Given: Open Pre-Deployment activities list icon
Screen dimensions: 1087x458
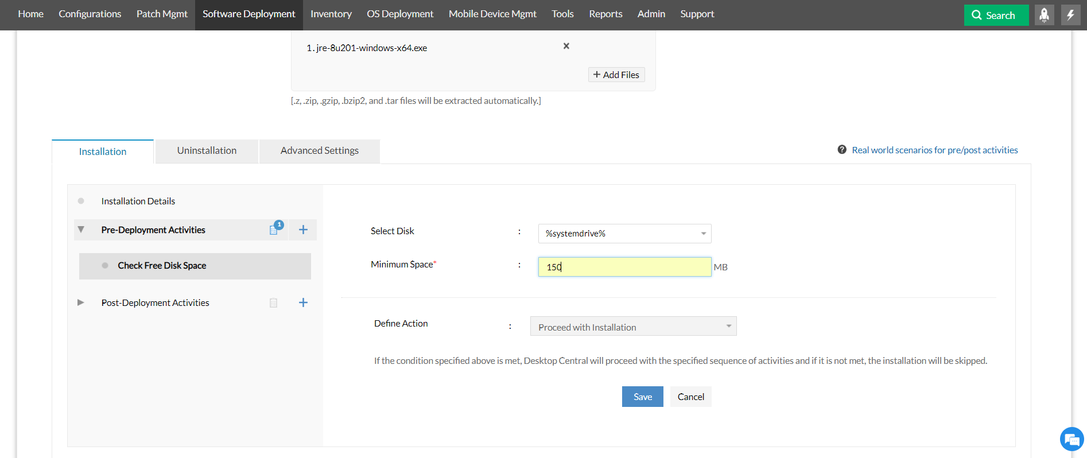Looking at the screenshot, I should point(274,230).
